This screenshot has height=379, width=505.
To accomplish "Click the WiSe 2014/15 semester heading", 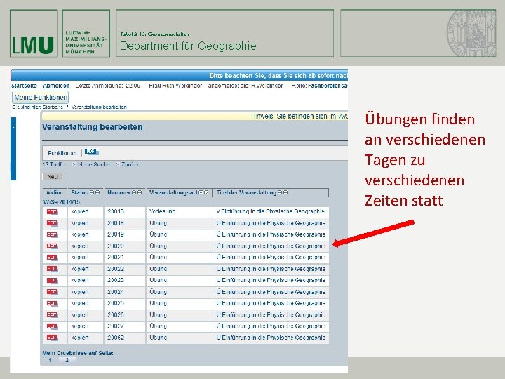I will (x=61, y=202).
